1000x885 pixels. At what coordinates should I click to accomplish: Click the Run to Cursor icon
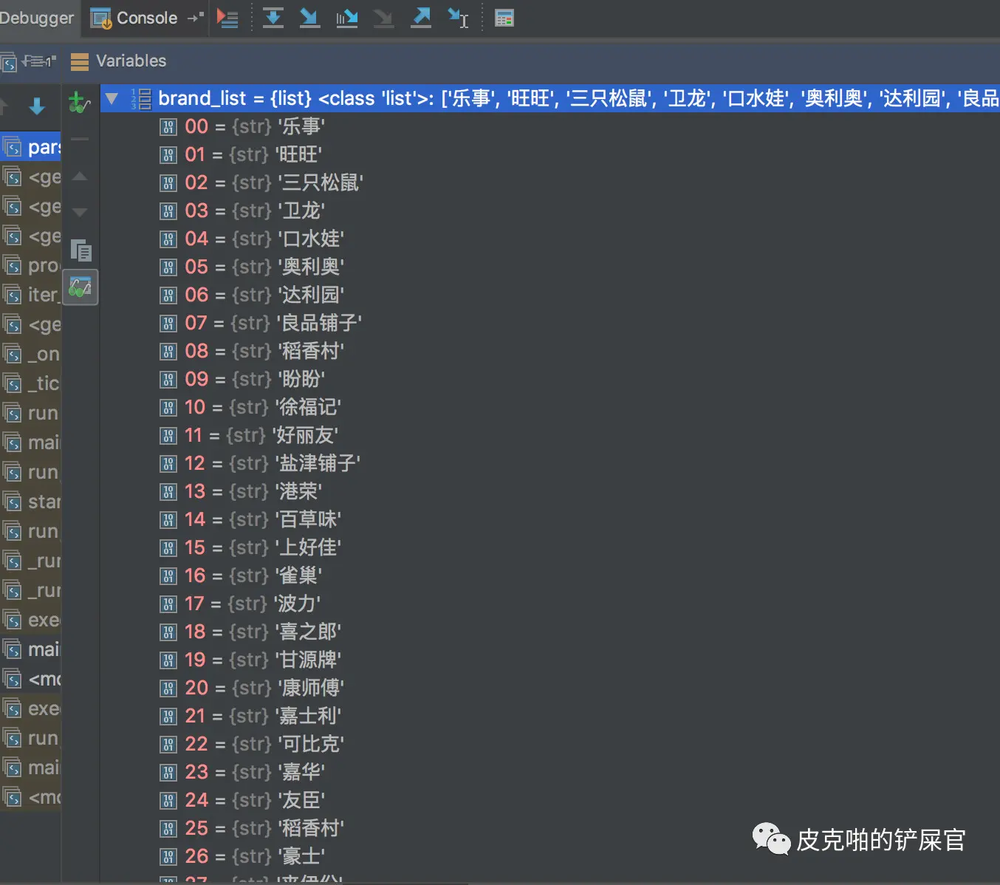(458, 18)
